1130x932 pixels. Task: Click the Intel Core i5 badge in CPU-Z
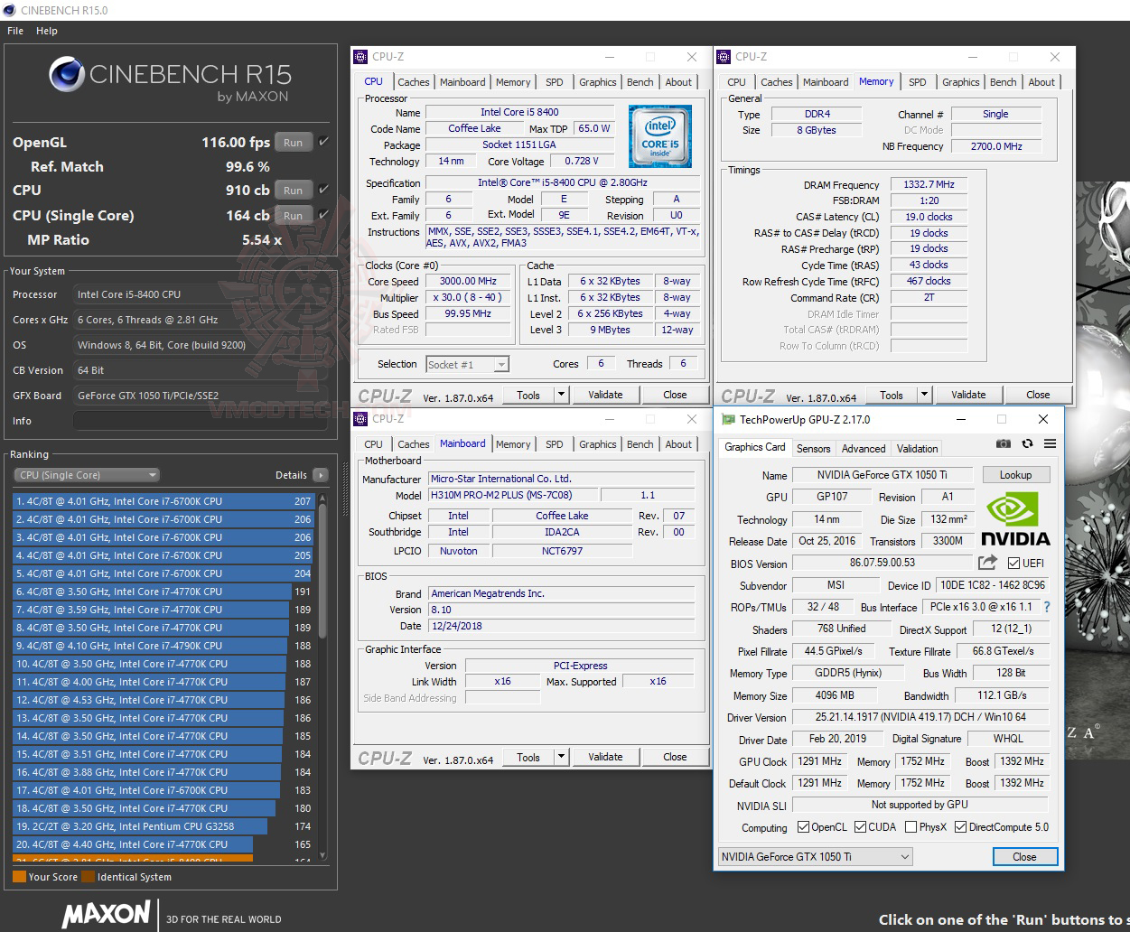[660, 136]
